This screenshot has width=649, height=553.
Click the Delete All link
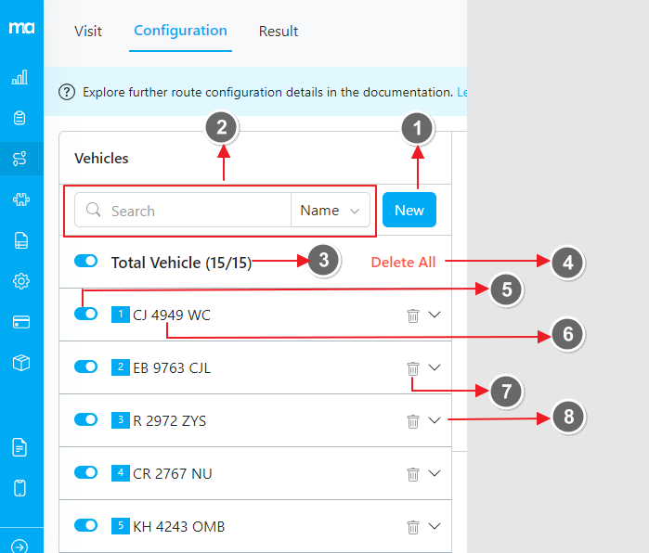(403, 263)
